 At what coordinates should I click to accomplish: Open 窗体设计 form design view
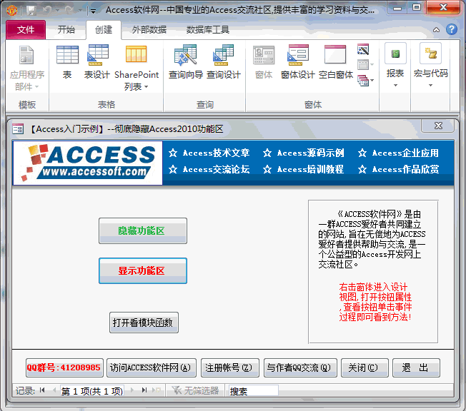click(x=298, y=63)
